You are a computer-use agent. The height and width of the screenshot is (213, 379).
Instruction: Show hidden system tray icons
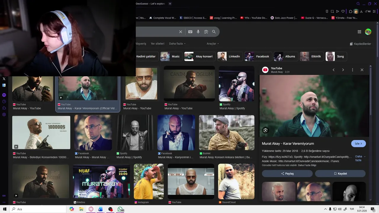click(325, 209)
